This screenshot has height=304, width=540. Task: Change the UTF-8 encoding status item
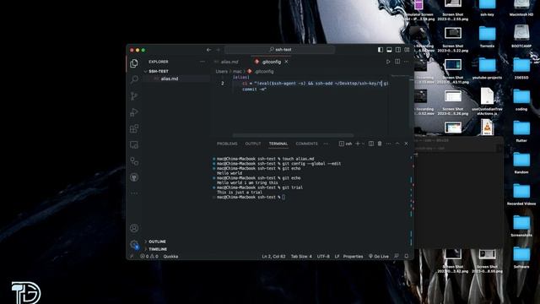pos(323,257)
